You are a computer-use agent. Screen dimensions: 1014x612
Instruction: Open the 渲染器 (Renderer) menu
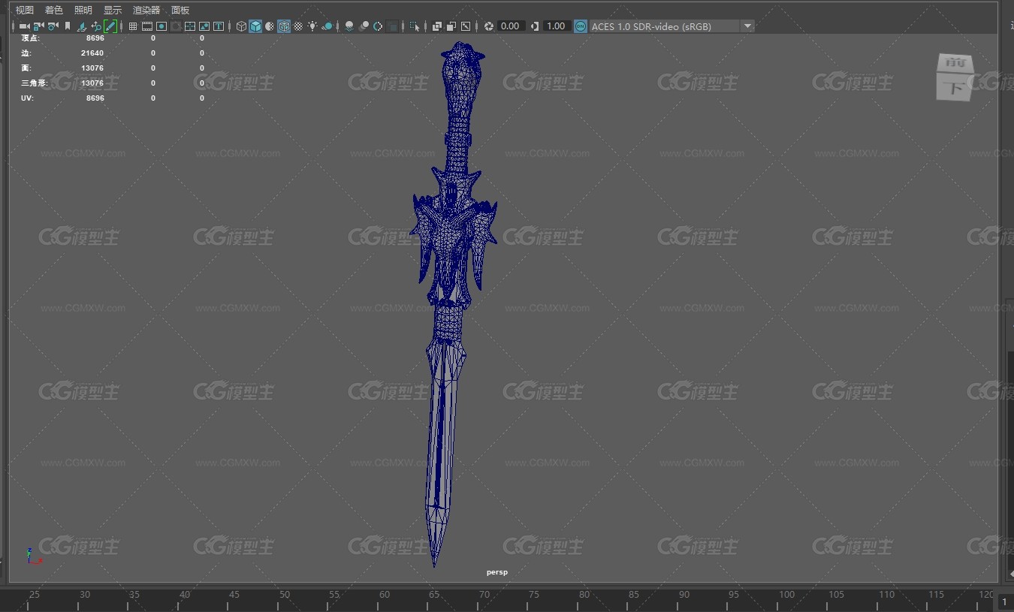pos(146,11)
